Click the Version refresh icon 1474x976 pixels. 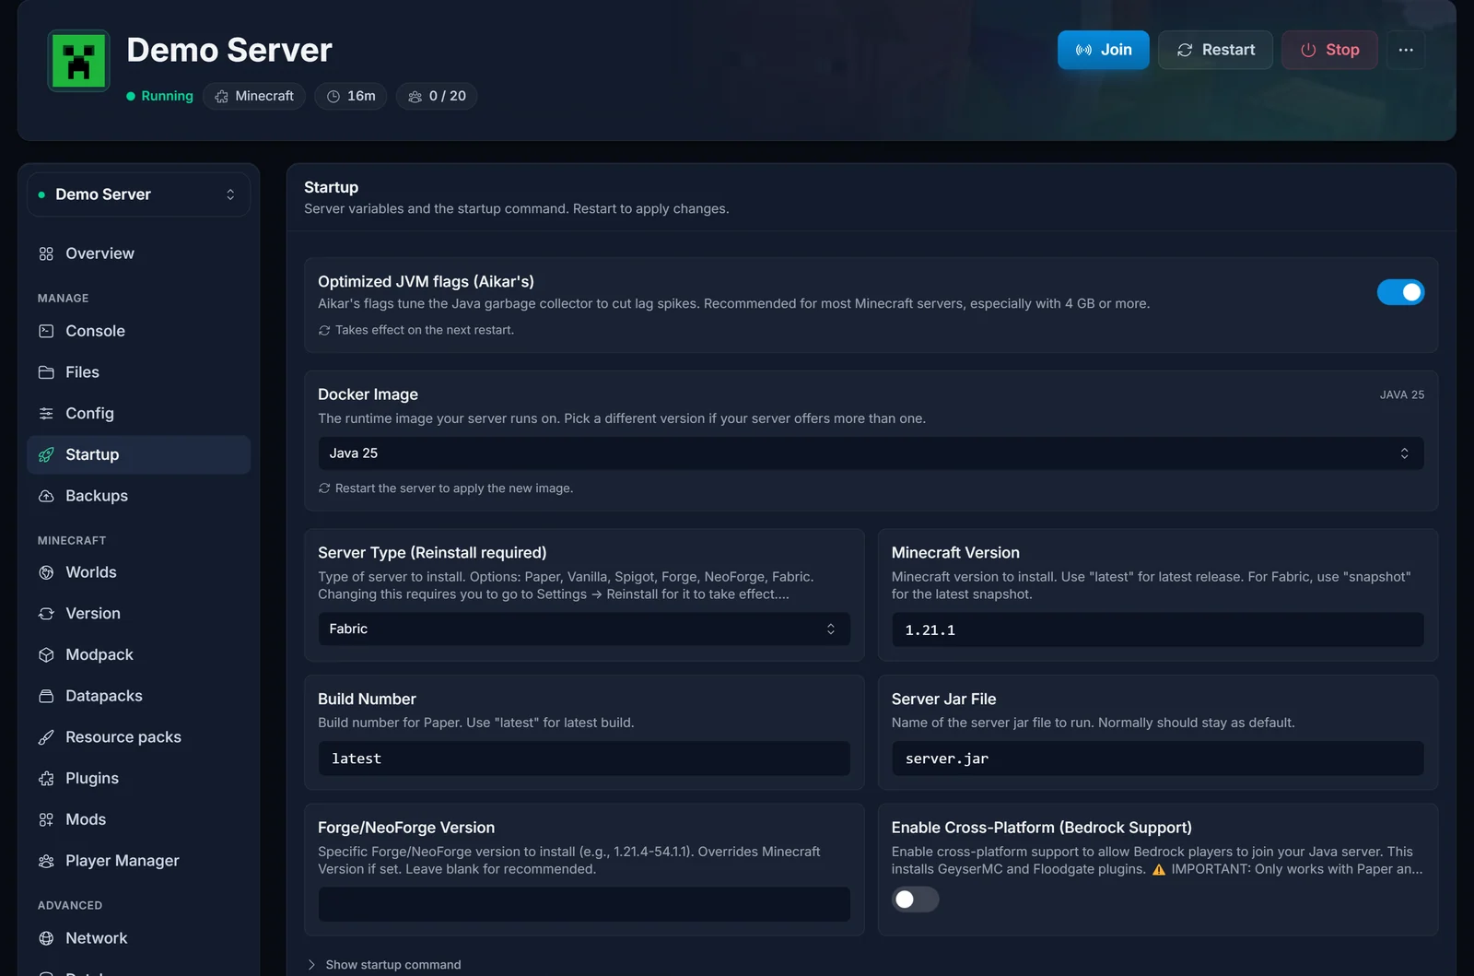click(46, 614)
